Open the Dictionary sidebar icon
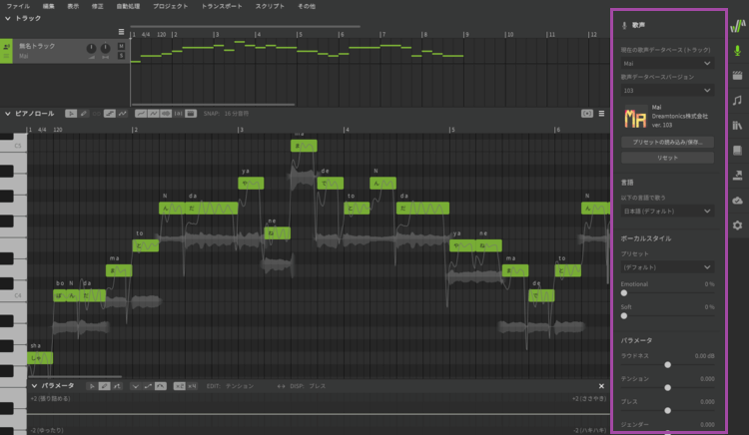Viewport: 749px width, 435px height. (x=737, y=151)
